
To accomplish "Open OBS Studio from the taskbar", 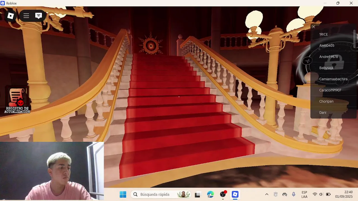I will tap(223, 194).
